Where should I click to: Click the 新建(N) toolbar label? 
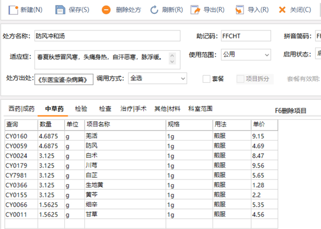[x=32, y=10]
